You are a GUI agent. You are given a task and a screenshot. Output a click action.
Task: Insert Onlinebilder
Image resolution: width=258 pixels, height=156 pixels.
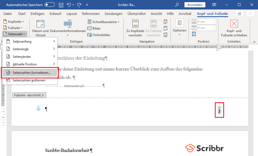99,35
